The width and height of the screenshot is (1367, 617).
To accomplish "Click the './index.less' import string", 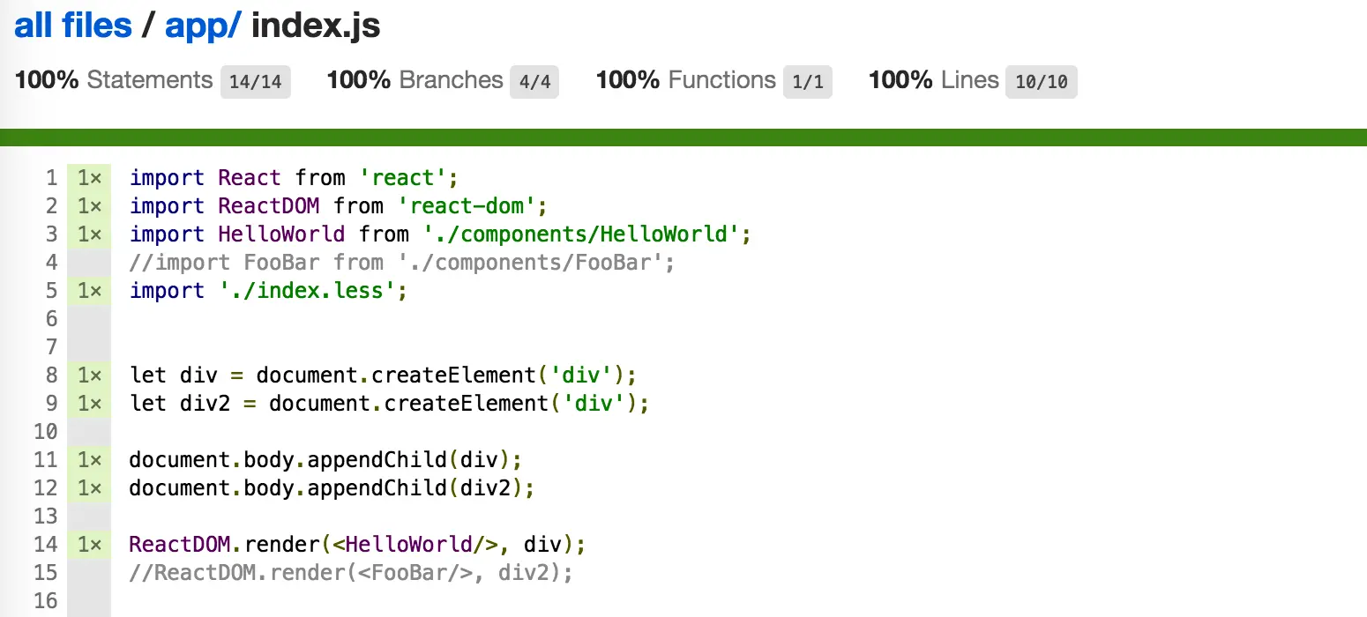I will coord(306,291).
